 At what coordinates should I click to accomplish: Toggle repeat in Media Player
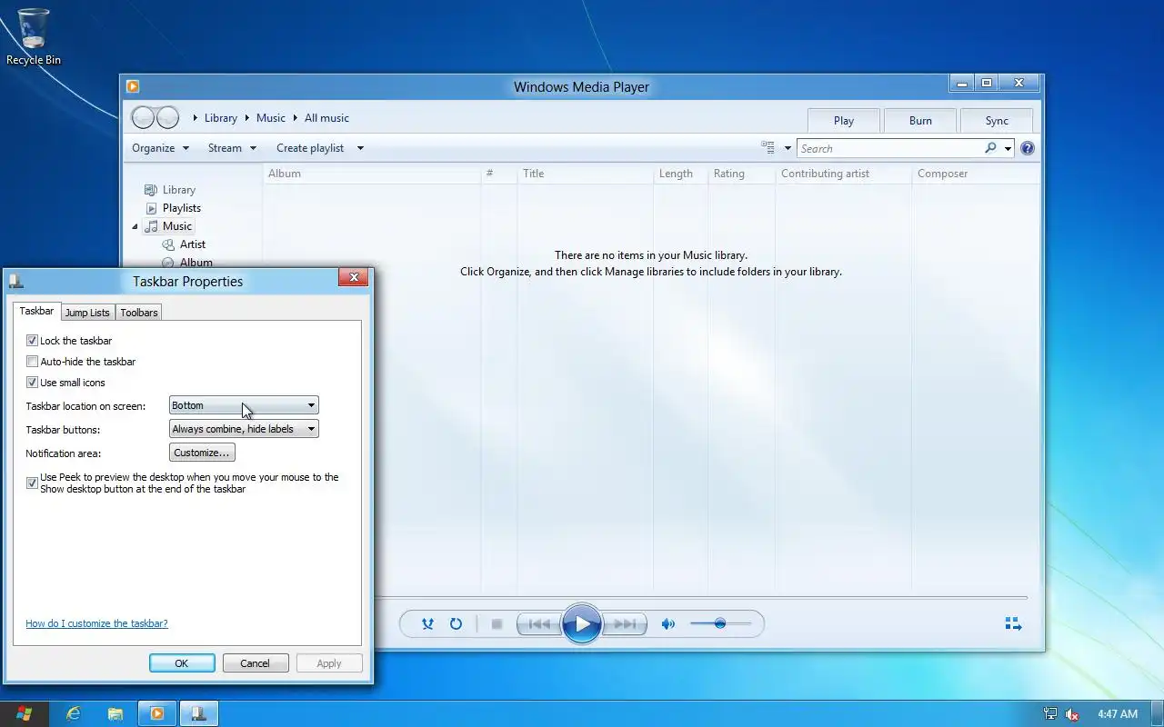coord(457,624)
